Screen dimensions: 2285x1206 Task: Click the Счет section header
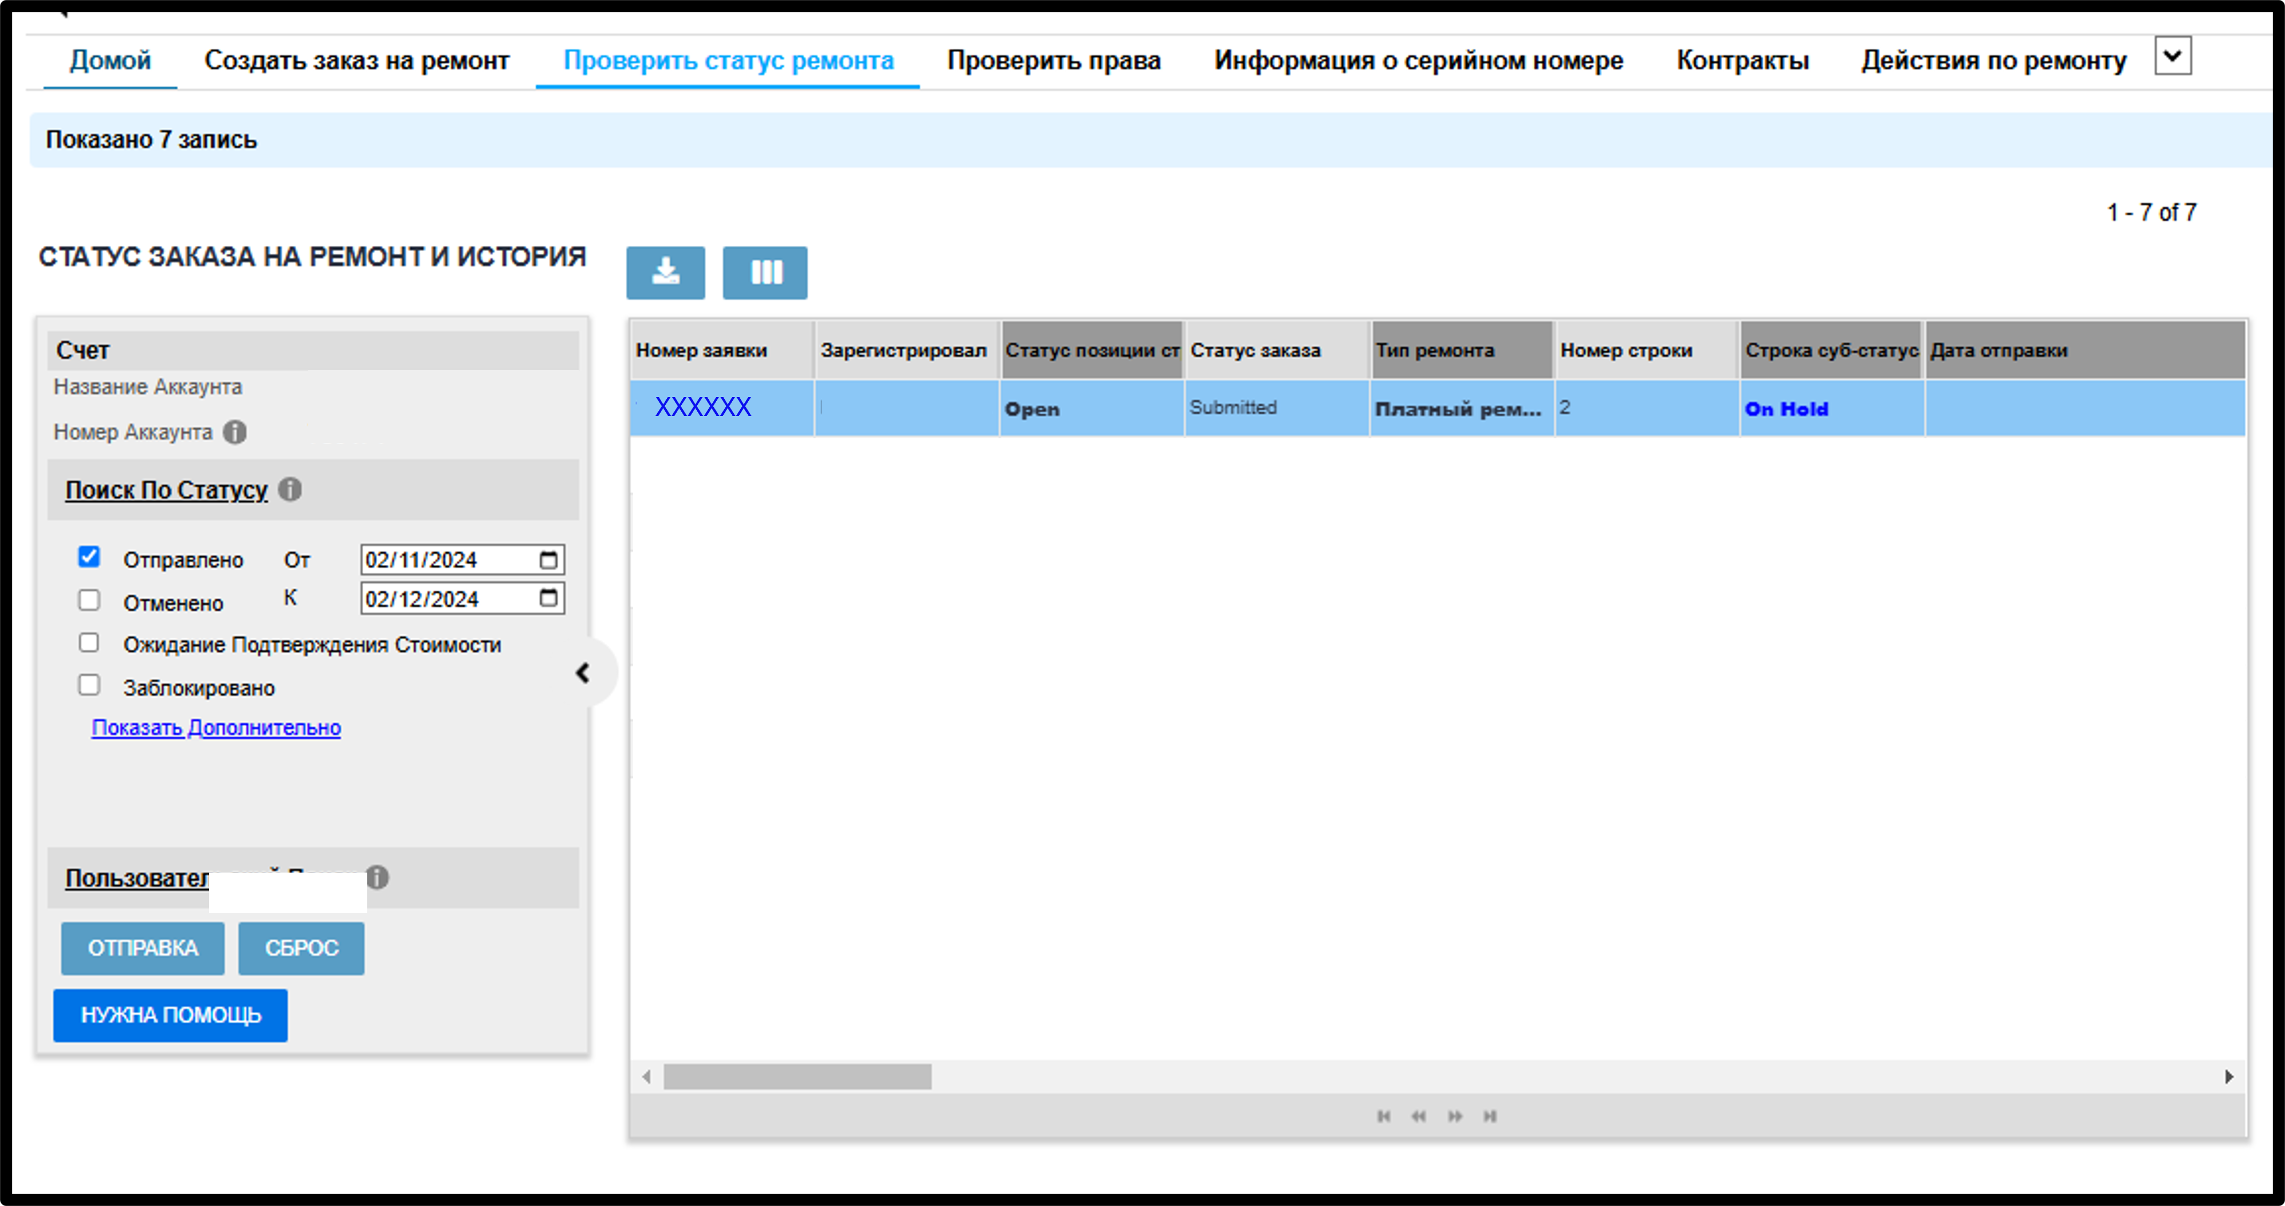pyautogui.click(x=313, y=350)
